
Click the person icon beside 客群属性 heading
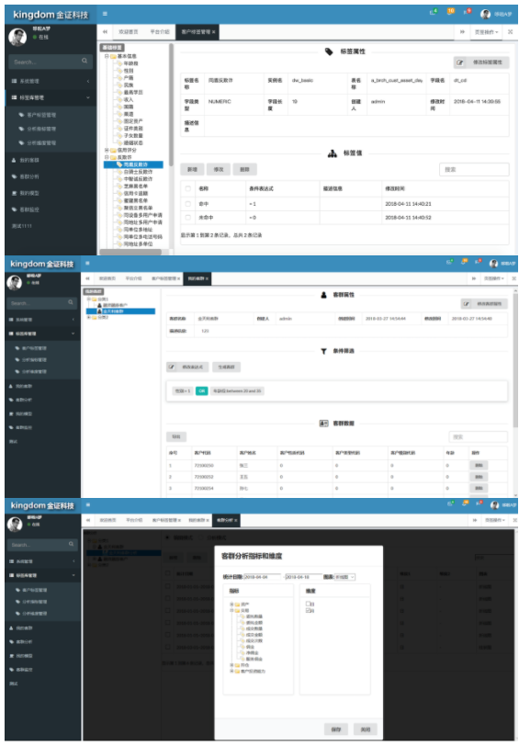point(323,295)
